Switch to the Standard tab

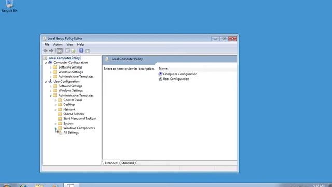[128, 163]
